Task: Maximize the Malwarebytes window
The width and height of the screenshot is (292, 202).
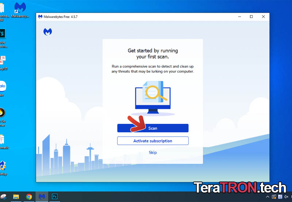Action: tap(251, 16)
